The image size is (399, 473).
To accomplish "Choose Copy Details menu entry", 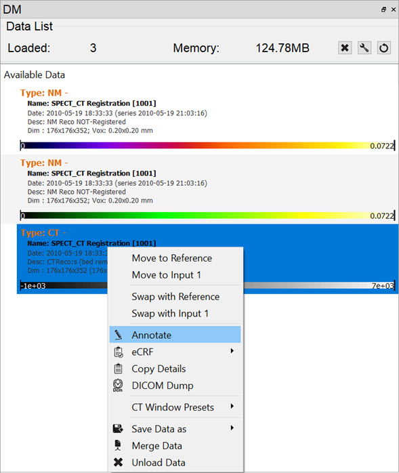I will [175, 369].
